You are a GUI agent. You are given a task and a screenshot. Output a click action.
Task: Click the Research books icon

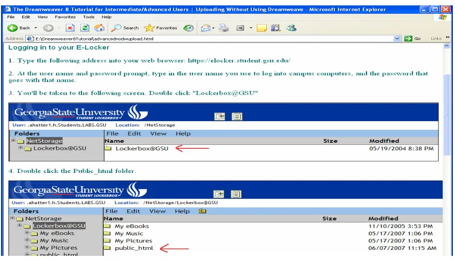(275, 28)
